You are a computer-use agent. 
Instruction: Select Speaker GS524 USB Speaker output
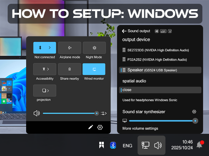pos(160,70)
